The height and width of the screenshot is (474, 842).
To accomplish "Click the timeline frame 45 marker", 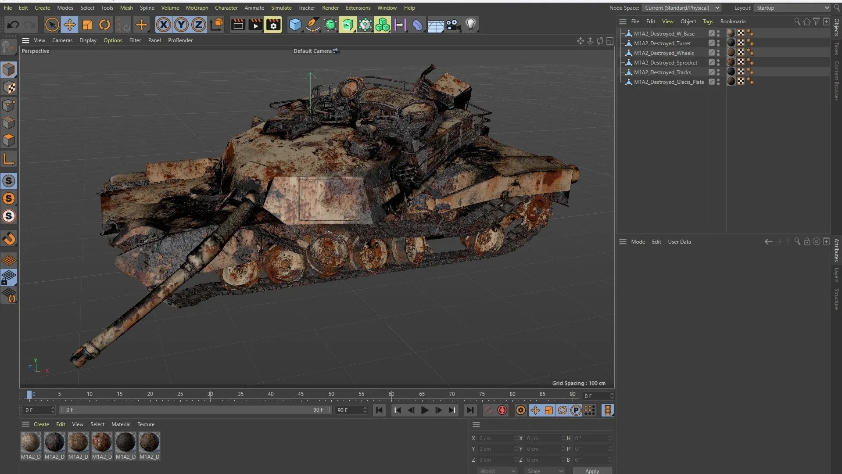I will tap(301, 394).
